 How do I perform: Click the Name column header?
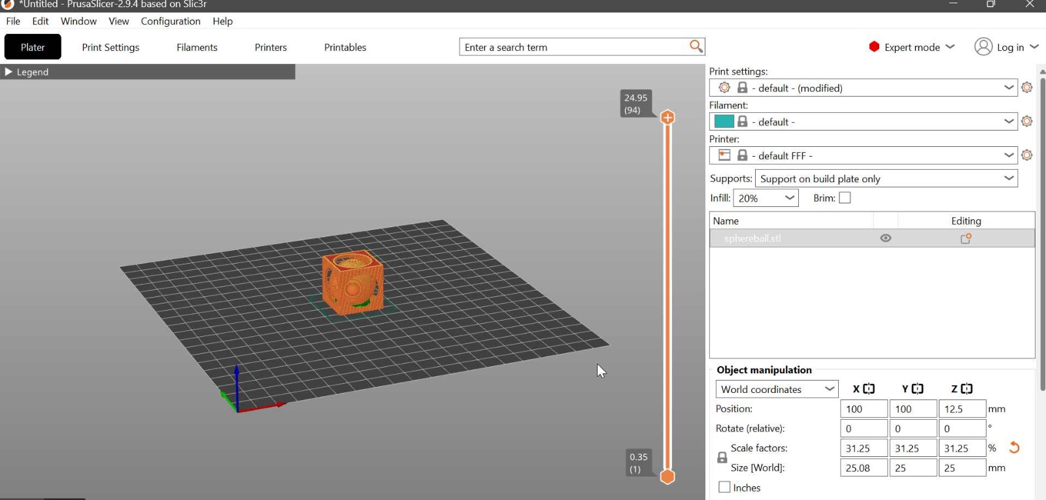(792, 221)
